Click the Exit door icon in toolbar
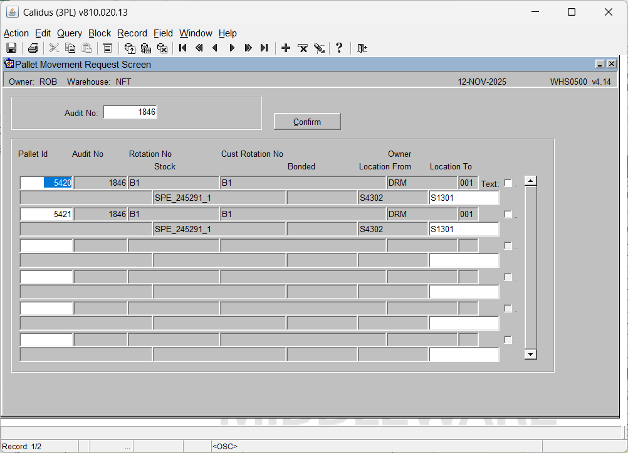This screenshot has height=453, width=628. coord(362,48)
